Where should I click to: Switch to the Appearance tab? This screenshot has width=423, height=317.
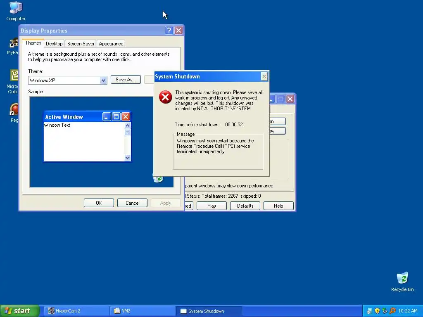(x=111, y=44)
